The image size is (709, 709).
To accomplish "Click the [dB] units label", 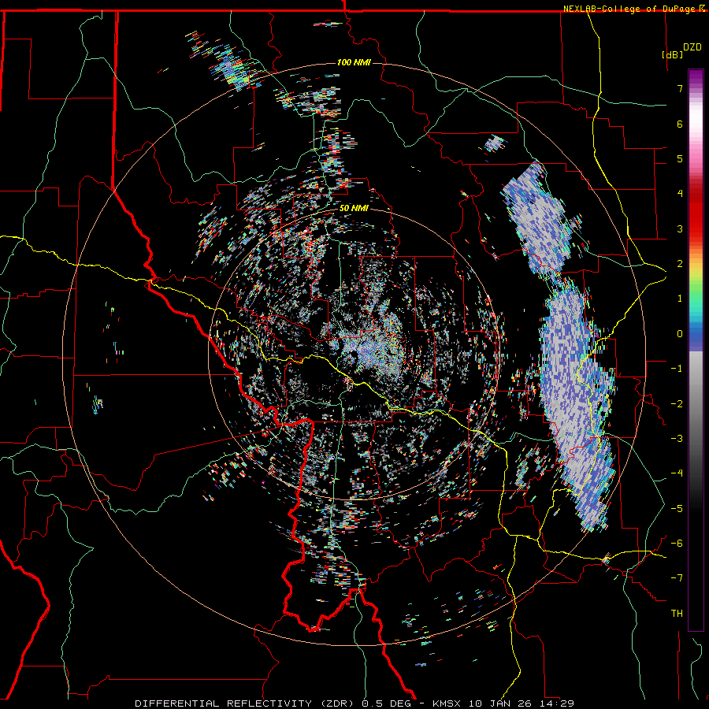I will [x=672, y=54].
